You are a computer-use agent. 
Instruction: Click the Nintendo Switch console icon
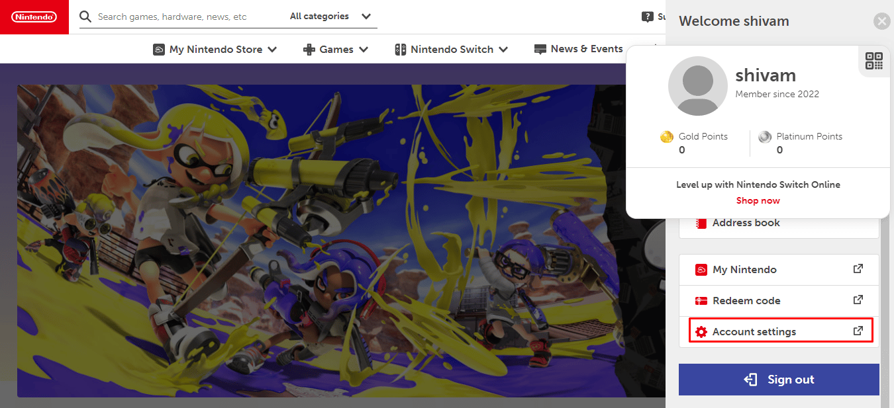[401, 50]
